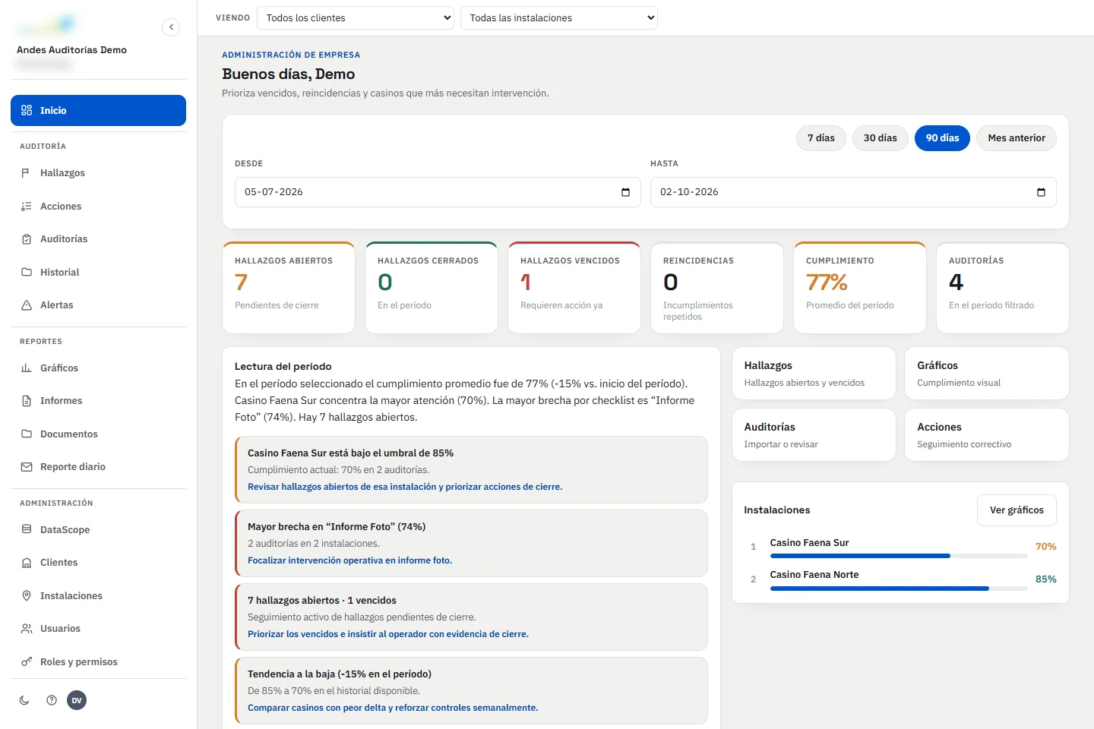
Task: Open the DV user avatar menu
Action: [77, 700]
